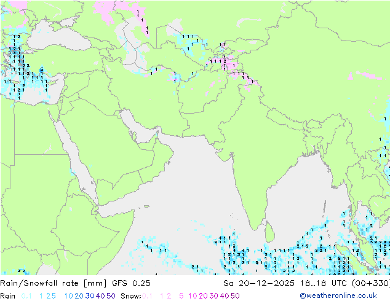Click the '(00+330)' forecast offset text
The height and width of the screenshot is (301, 390).
371,283
